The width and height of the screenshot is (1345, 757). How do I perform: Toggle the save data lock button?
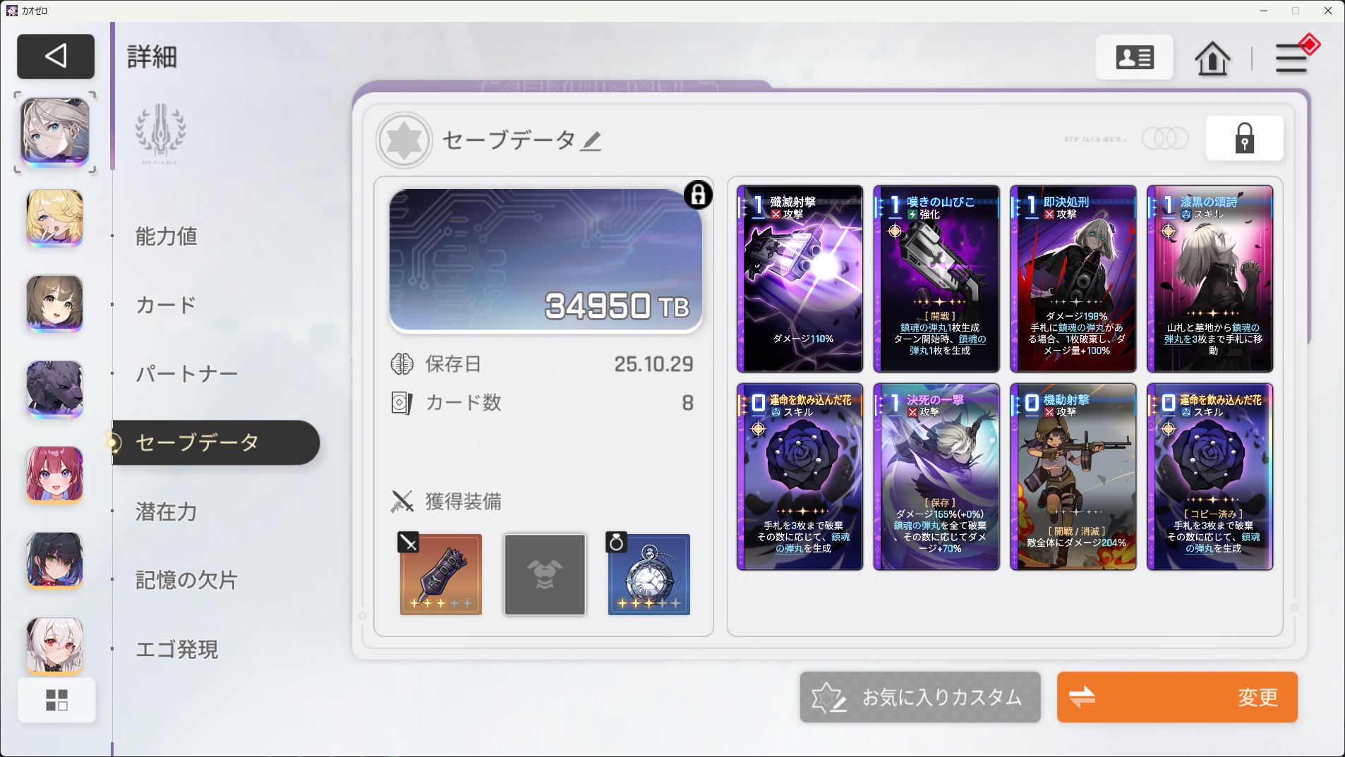1245,138
